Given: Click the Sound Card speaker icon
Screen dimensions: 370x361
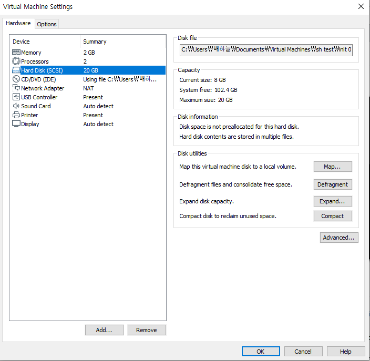Looking at the screenshot, I should click(x=16, y=106).
